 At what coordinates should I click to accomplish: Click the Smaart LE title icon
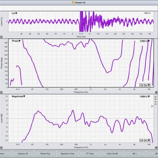tap(73, 2)
